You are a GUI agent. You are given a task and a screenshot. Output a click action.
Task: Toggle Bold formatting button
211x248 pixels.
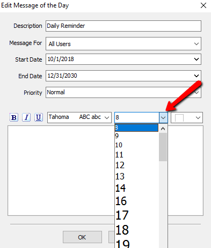(x=14, y=117)
